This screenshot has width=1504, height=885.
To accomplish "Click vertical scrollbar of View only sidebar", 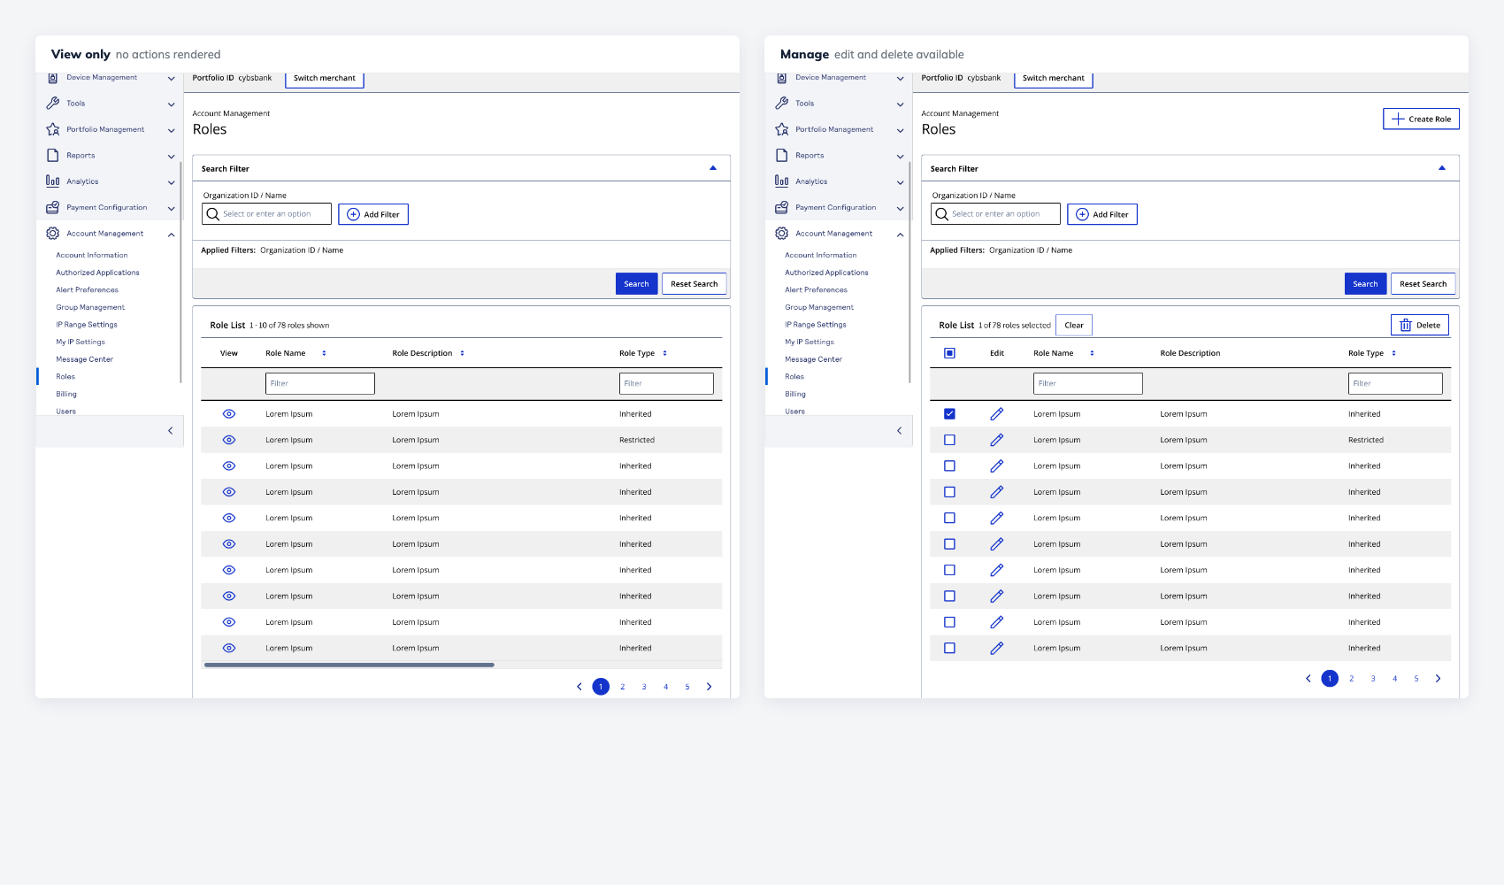I will click(x=180, y=272).
